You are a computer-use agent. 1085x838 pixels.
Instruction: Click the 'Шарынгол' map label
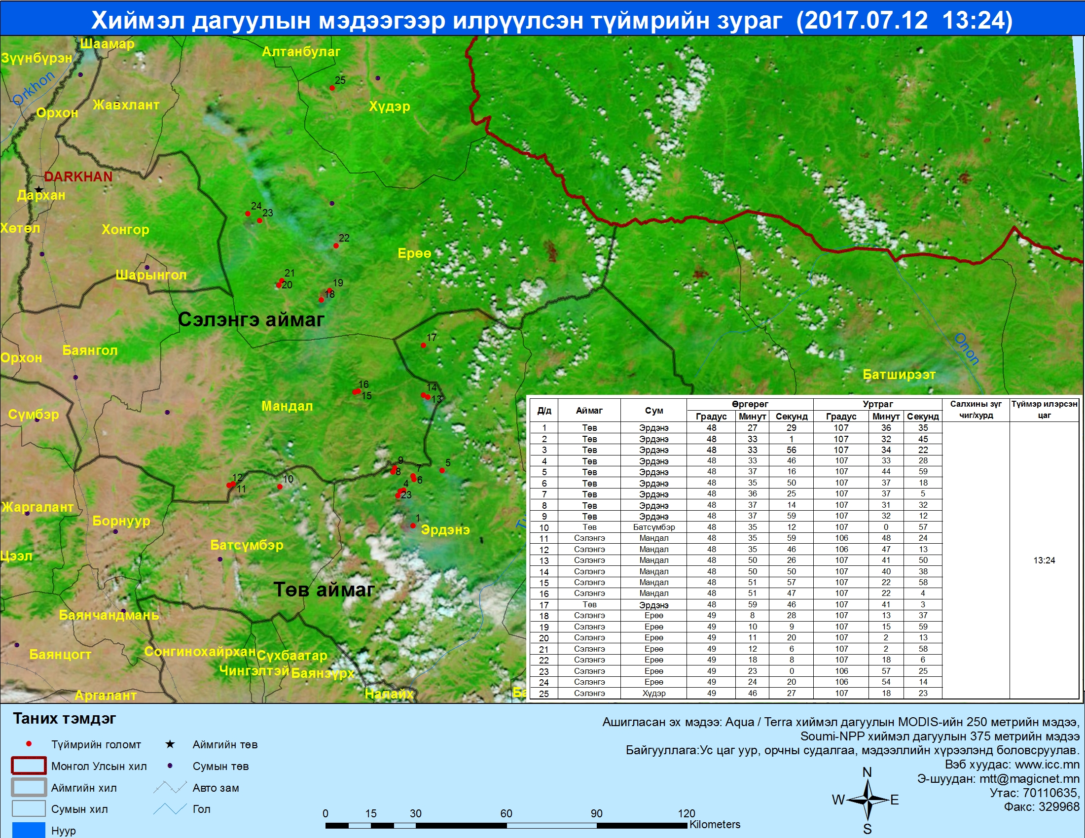151,275
